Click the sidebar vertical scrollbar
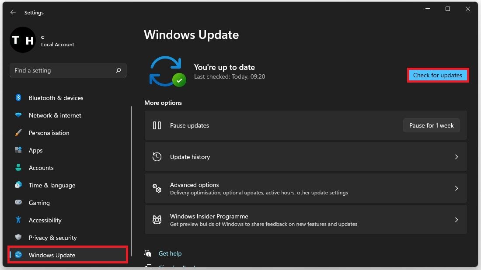This screenshot has width=481, height=270. coord(132,181)
